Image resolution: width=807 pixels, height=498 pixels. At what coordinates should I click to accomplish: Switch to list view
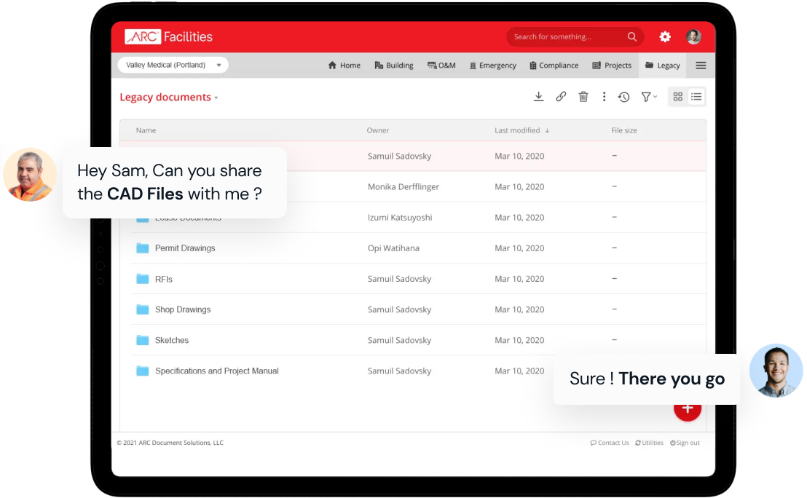(x=696, y=97)
